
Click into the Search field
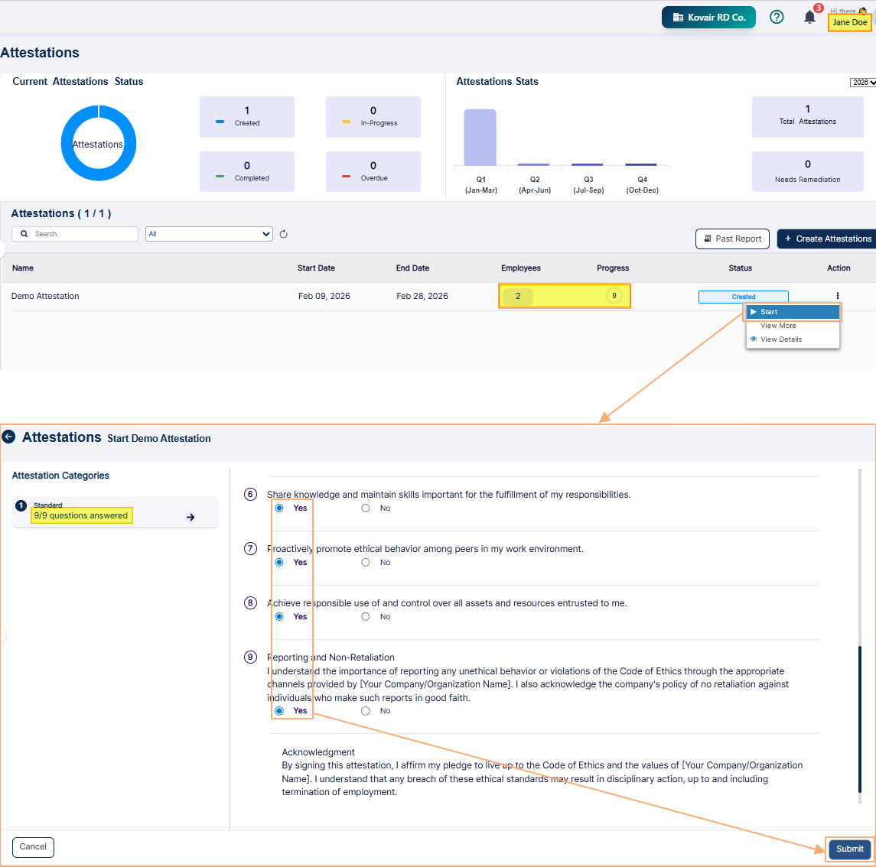pos(80,234)
